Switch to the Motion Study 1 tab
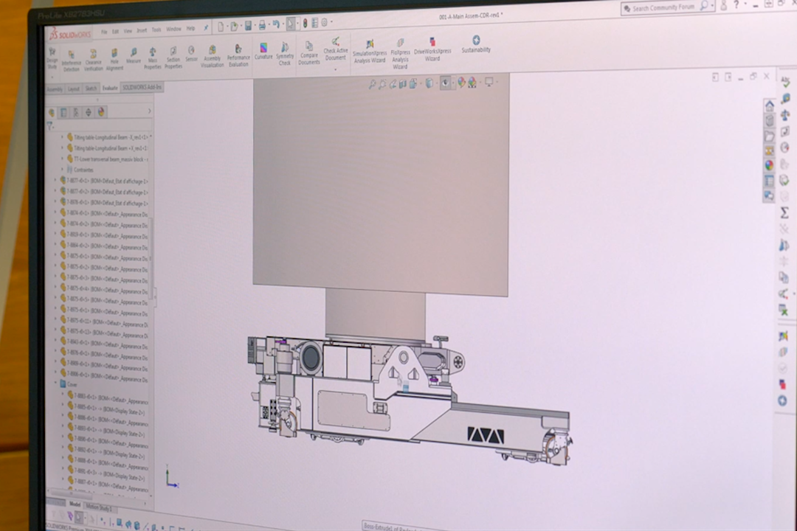 point(99,507)
